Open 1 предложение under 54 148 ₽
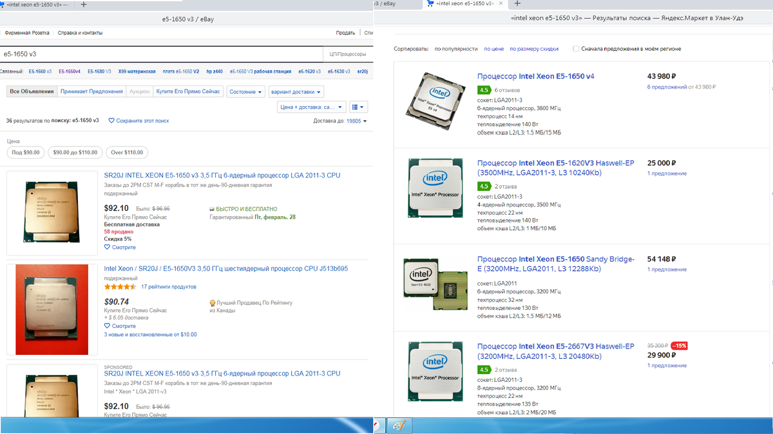Viewport: 773px width, 434px height. tap(667, 270)
